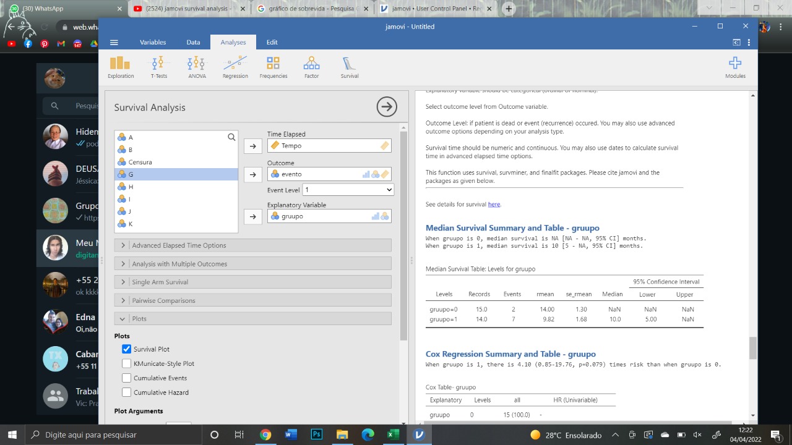Move variable to Explanatory Variable arrow
Screen dimensions: 792x445
click(252, 216)
